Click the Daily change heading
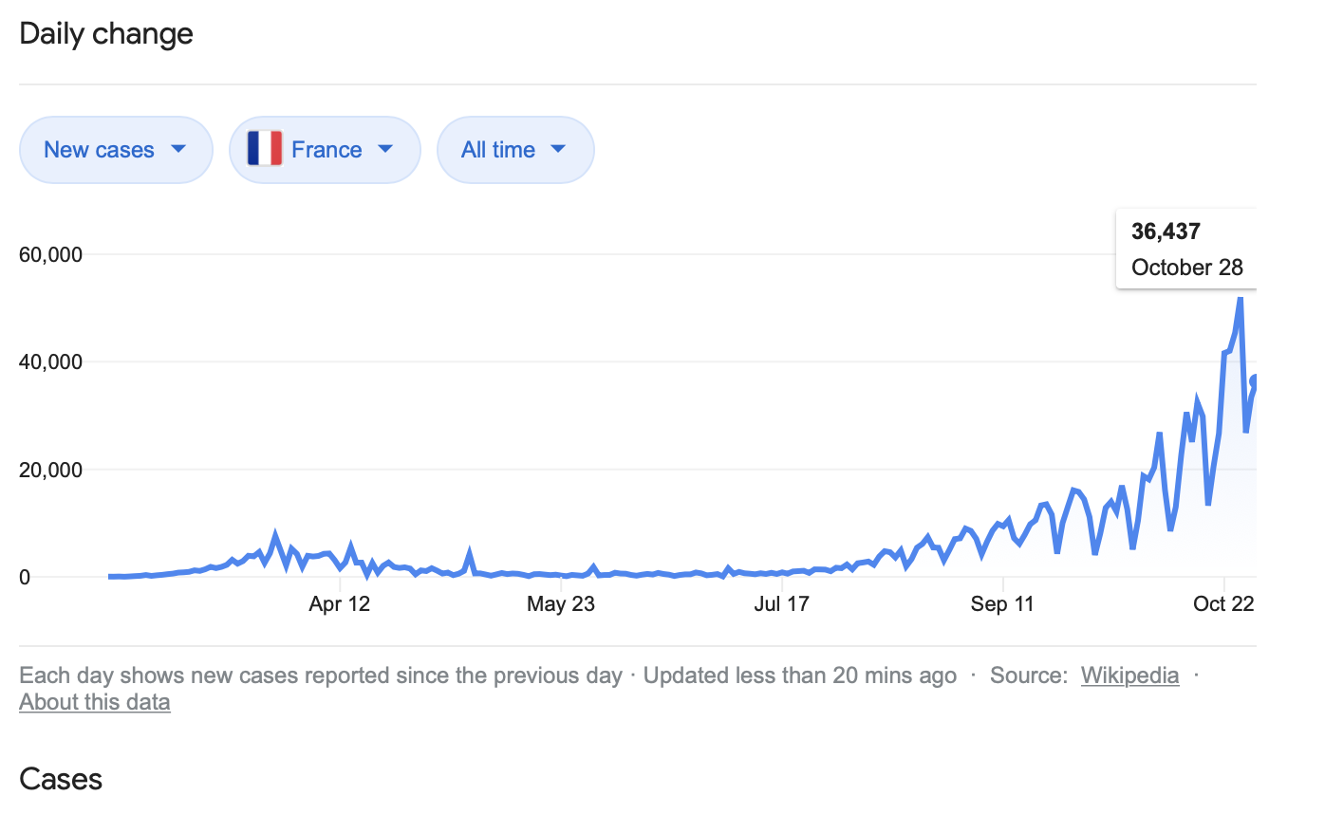Screen dimensions: 1325x814 click(106, 34)
